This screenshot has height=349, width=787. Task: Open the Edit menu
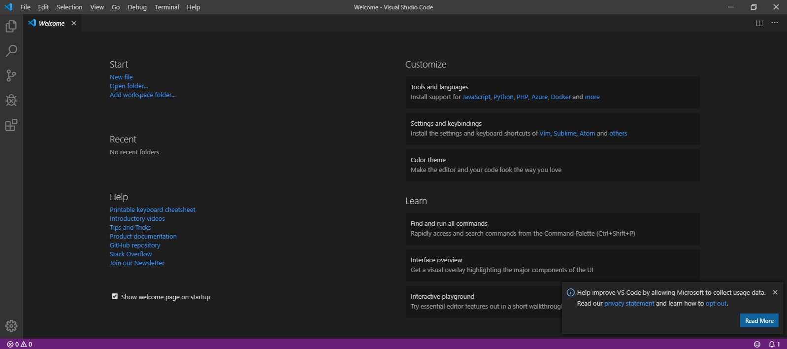point(43,7)
